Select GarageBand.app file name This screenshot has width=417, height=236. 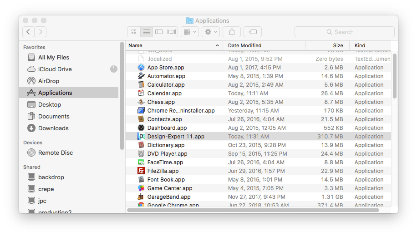[169, 197]
